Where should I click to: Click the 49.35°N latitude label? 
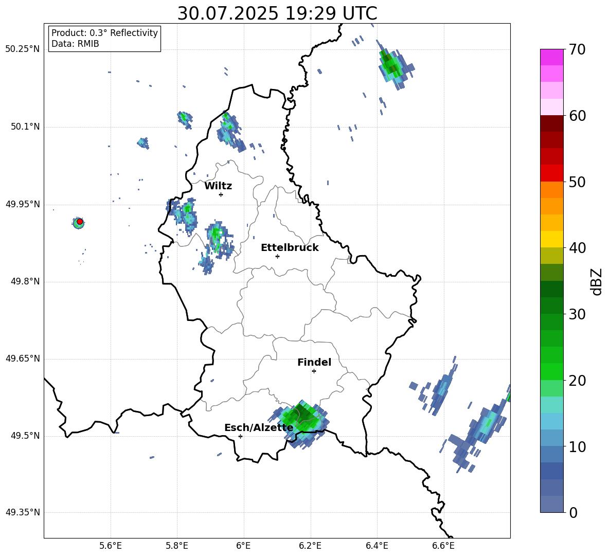click(23, 512)
